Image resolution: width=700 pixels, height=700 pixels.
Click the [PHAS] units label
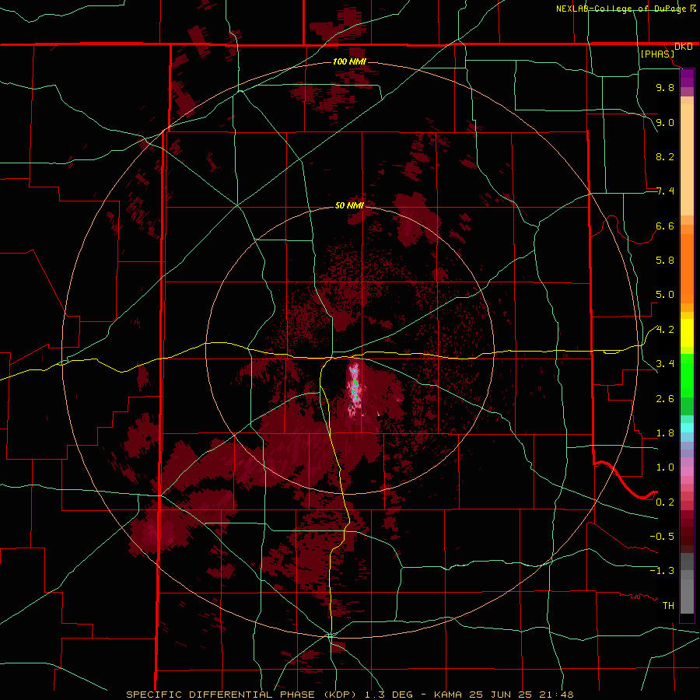[x=657, y=54]
